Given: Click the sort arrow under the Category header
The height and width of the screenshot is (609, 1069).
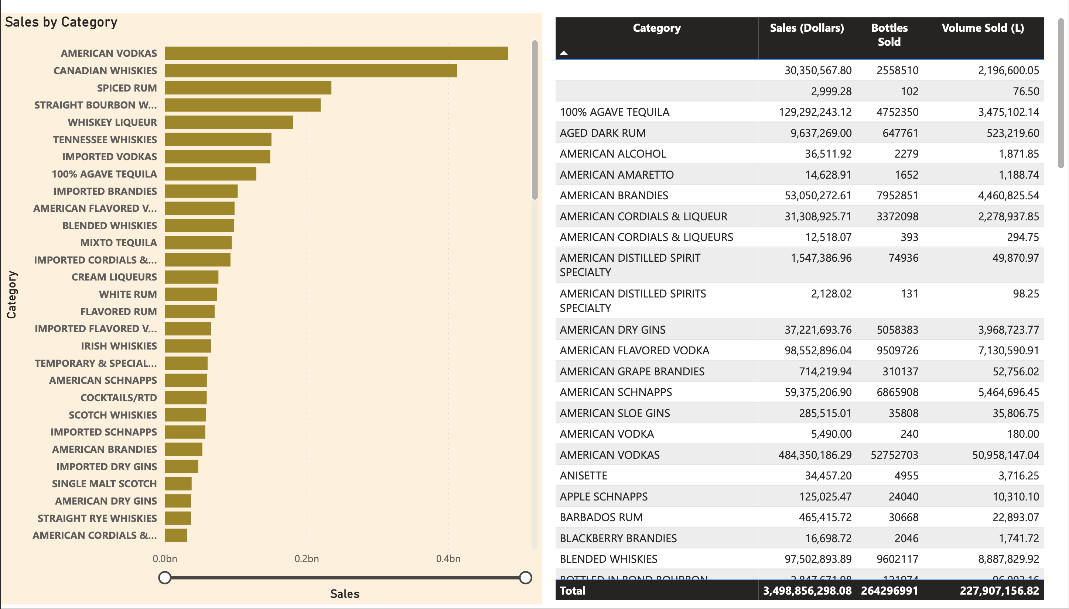Looking at the screenshot, I should point(564,54).
